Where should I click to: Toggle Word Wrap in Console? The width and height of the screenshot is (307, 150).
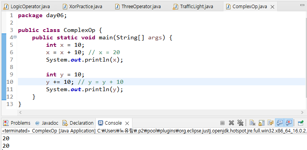click(x=271, y=123)
